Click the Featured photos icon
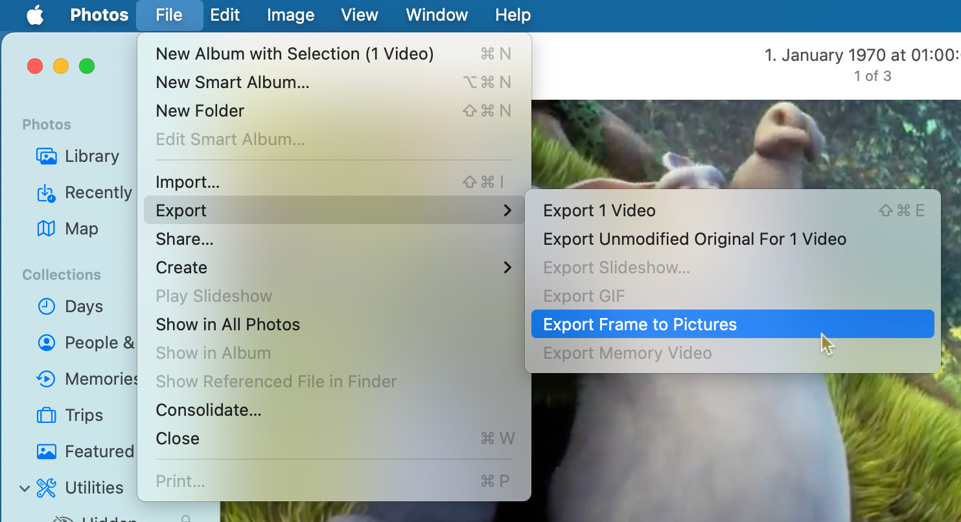961x522 pixels. point(46,451)
